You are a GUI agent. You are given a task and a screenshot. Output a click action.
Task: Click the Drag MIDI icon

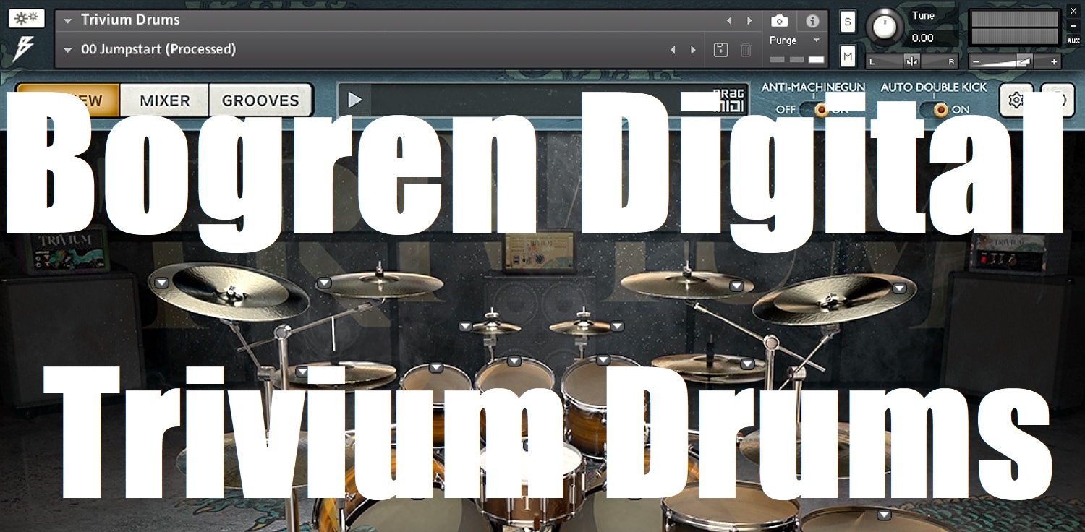click(728, 100)
